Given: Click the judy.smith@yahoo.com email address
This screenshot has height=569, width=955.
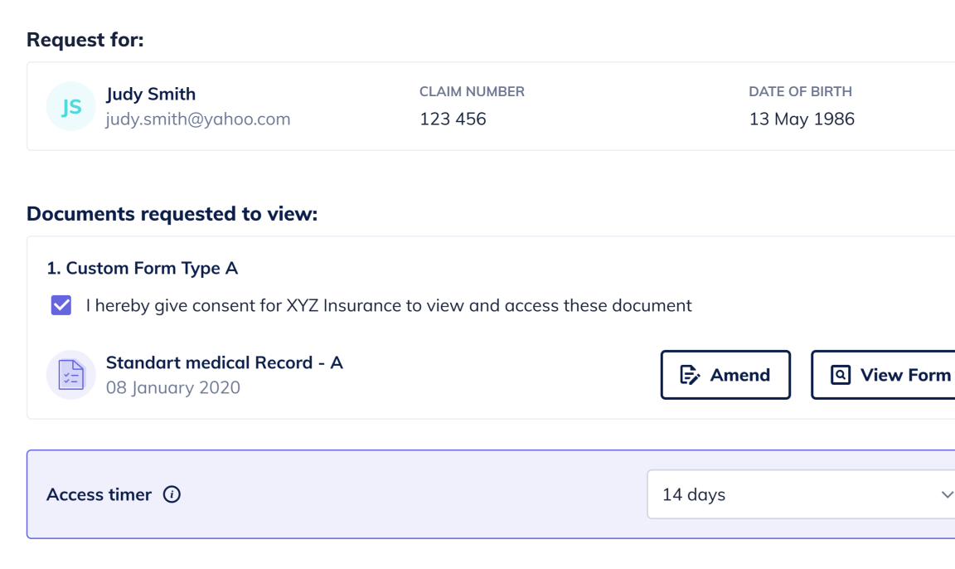Looking at the screenshot, I should 198,119.
